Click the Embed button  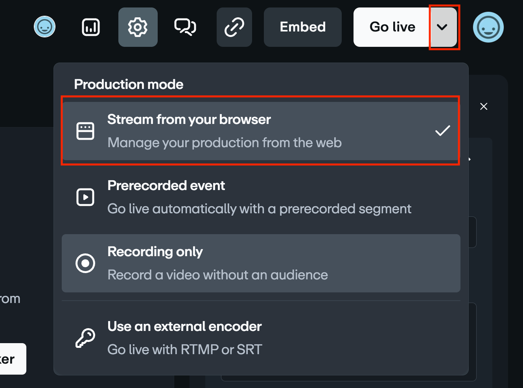click(302, 27)
